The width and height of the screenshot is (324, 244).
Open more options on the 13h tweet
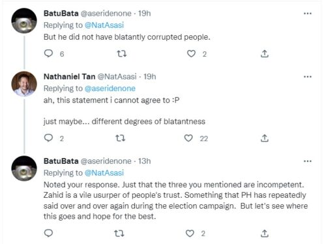coord(308,161)
